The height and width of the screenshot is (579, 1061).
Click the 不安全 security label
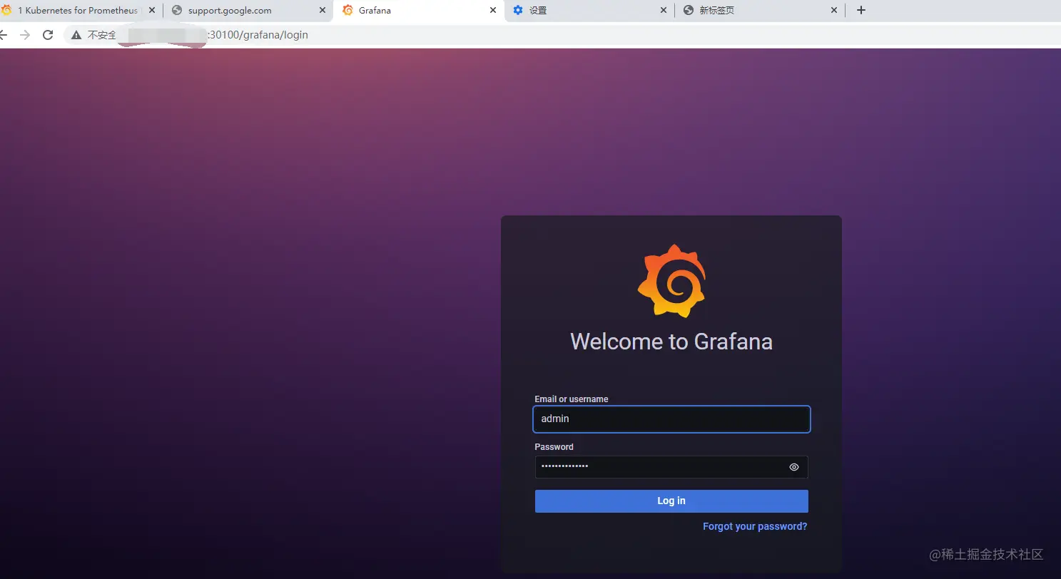(101, 34)
